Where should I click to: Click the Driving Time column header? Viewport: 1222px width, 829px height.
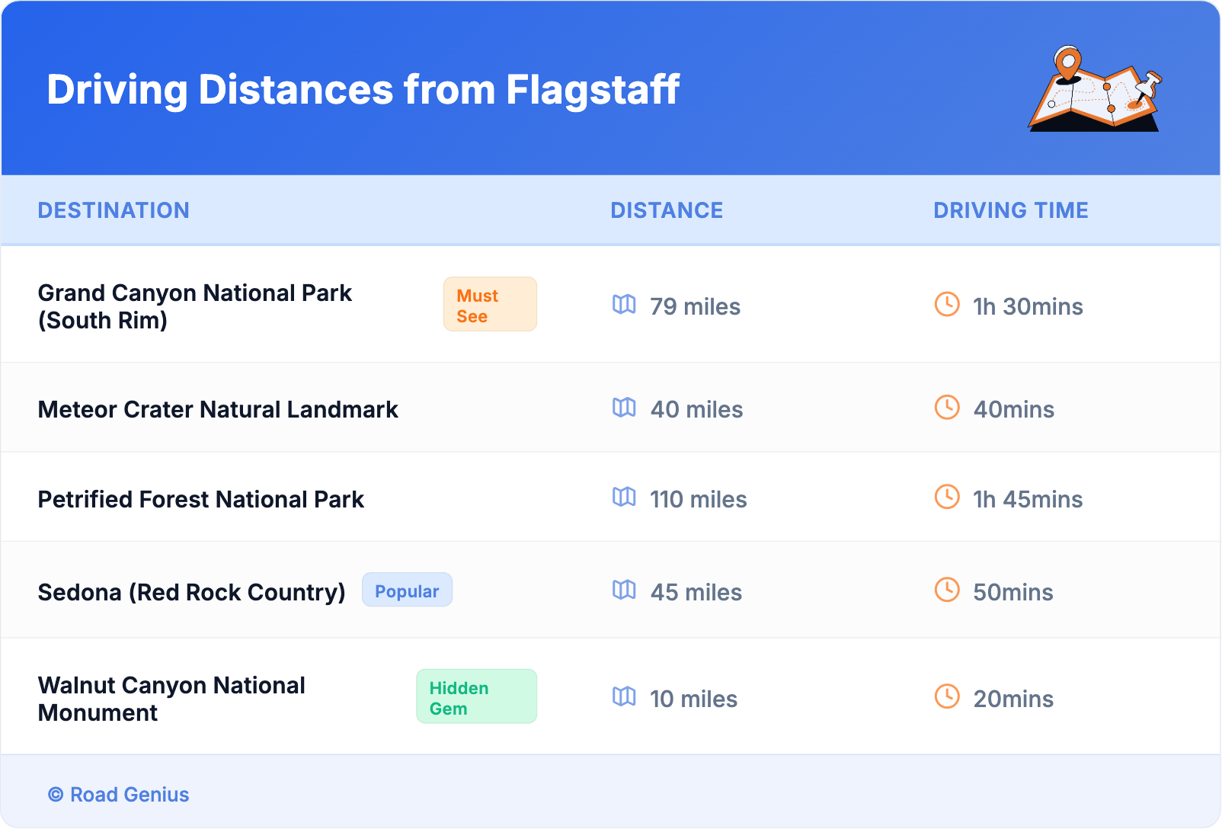point(1010,210)
